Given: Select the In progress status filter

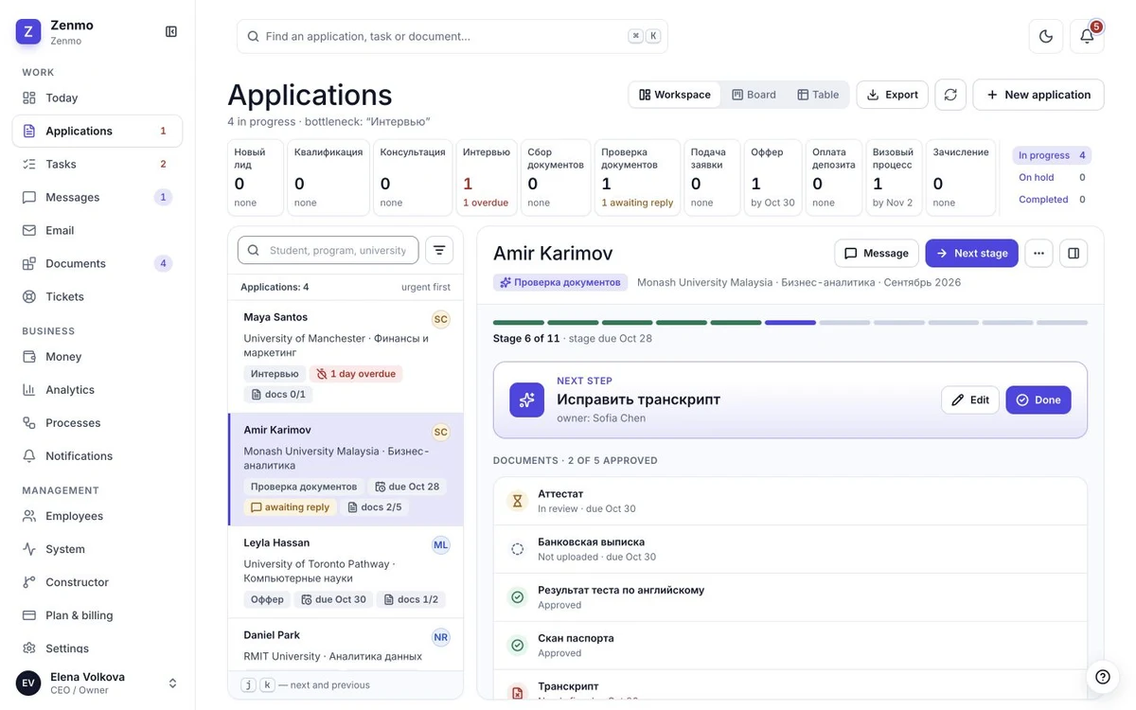Looking at the screenshot, I should click(1052, 155).
